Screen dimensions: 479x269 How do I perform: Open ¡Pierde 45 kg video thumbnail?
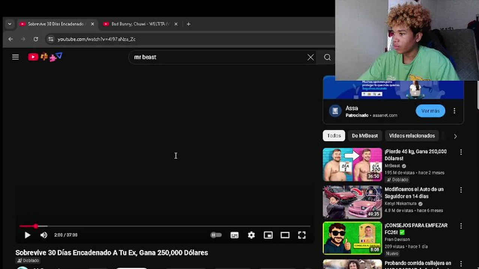[x=352, y=164]
